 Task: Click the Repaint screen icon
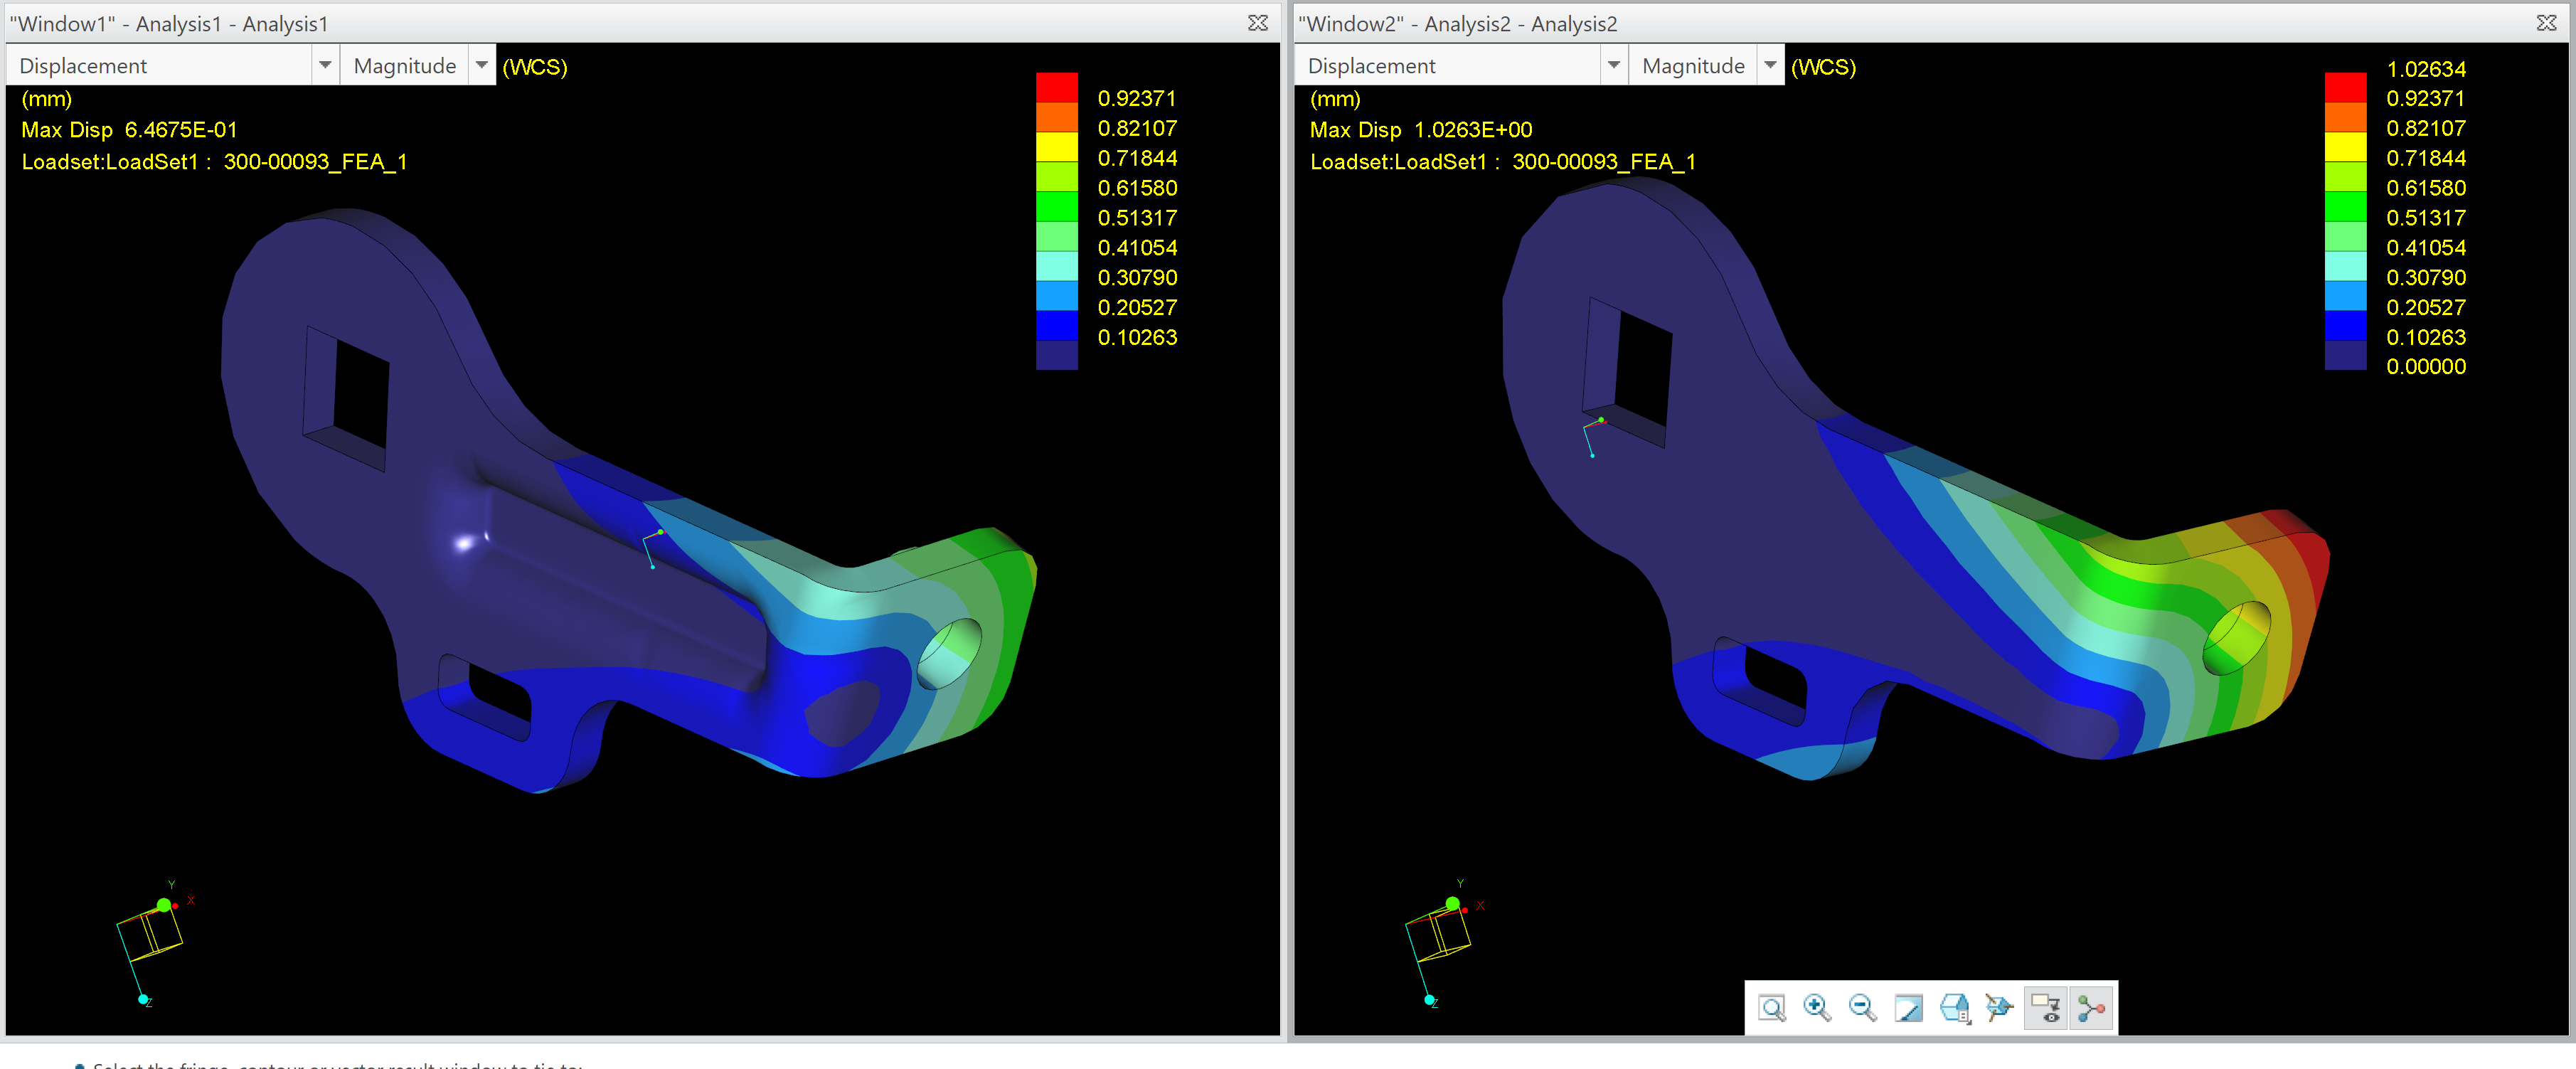coord(1908,1007)
